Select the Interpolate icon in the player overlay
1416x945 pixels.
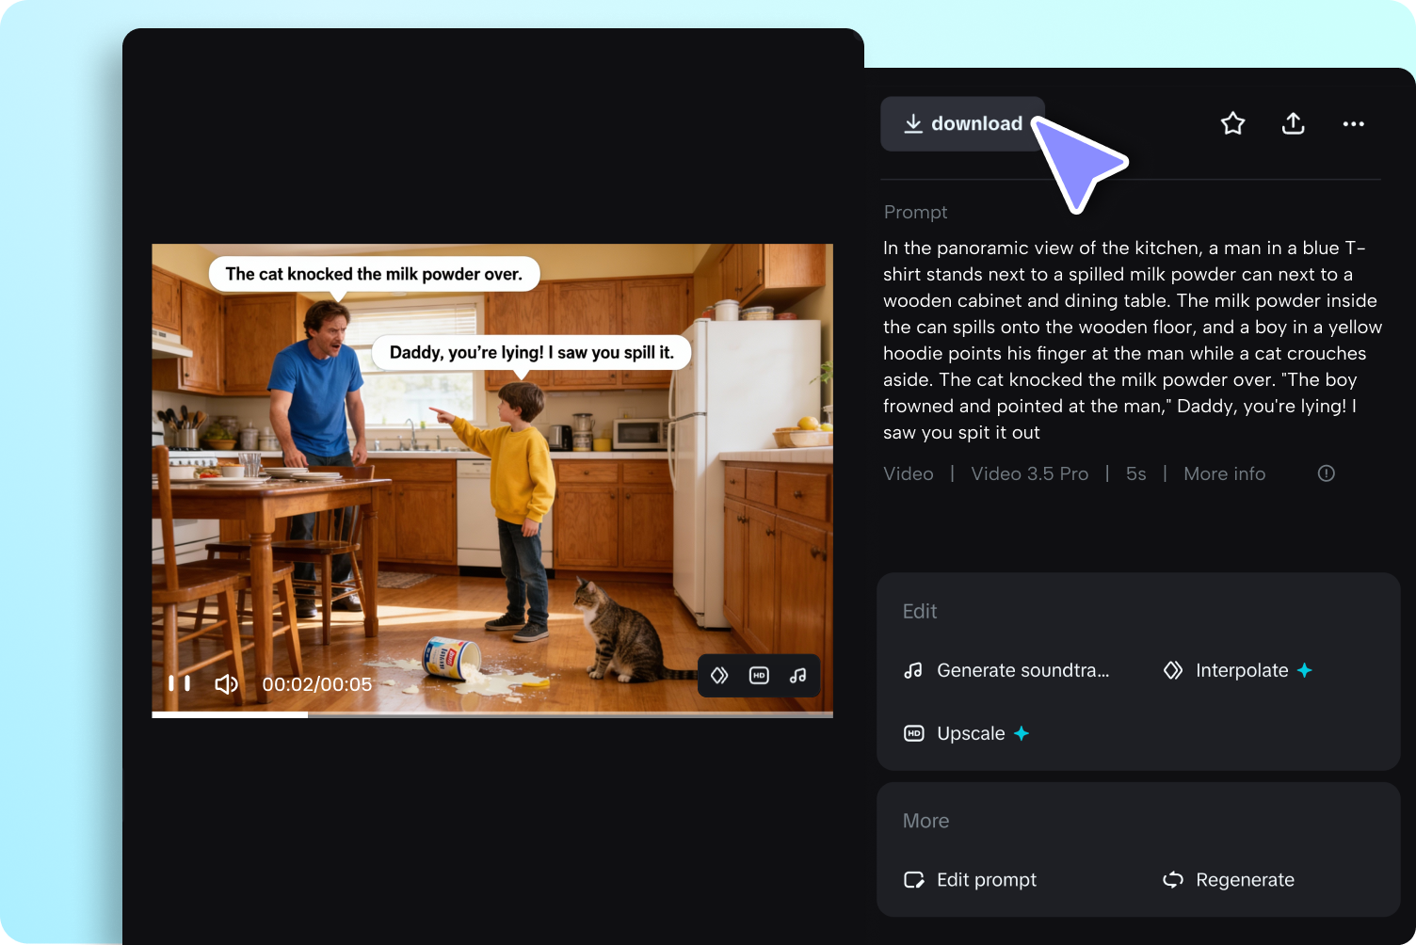click(x=719, y=675)
